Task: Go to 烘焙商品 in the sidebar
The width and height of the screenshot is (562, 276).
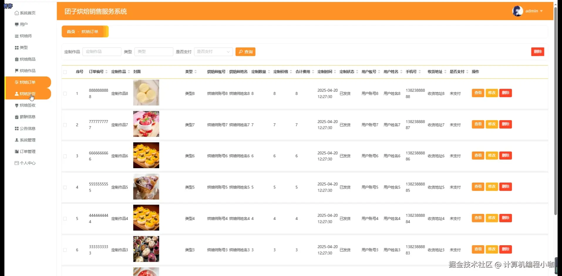Action: pyautogui.click(x=28, y=59)
